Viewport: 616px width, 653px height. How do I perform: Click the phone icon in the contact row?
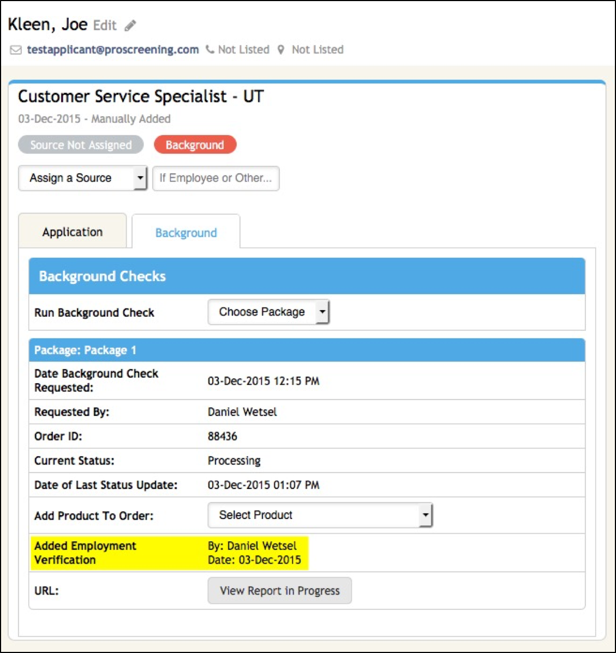pos(210,50)
